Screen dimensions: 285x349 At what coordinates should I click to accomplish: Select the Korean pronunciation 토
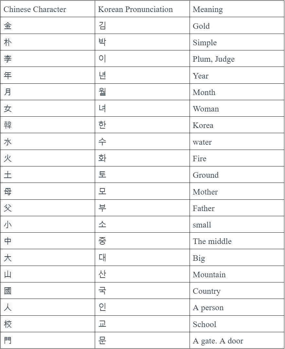click(102, 175)
